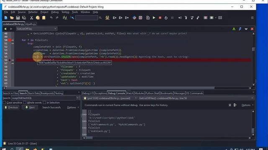Image resolution: width=268 pixels, height=150 pixels.
Task: Click the Previous search button
Action: coord(11,107)
